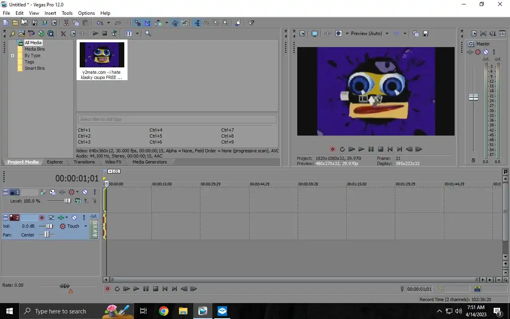Select the Zoom Edit tool
Image resolution: width=510 pixels, height=319 pixels.
226,23
